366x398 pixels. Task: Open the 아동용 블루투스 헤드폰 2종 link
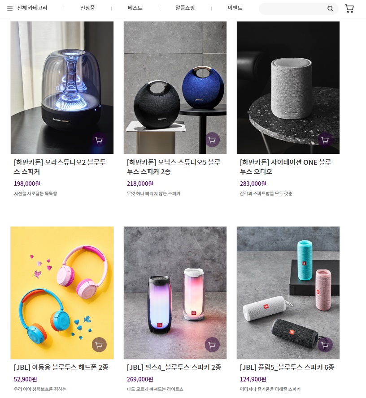click(x=61, y=367)
